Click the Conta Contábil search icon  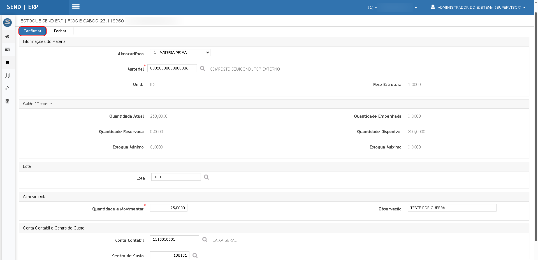(x=205, y=240)
